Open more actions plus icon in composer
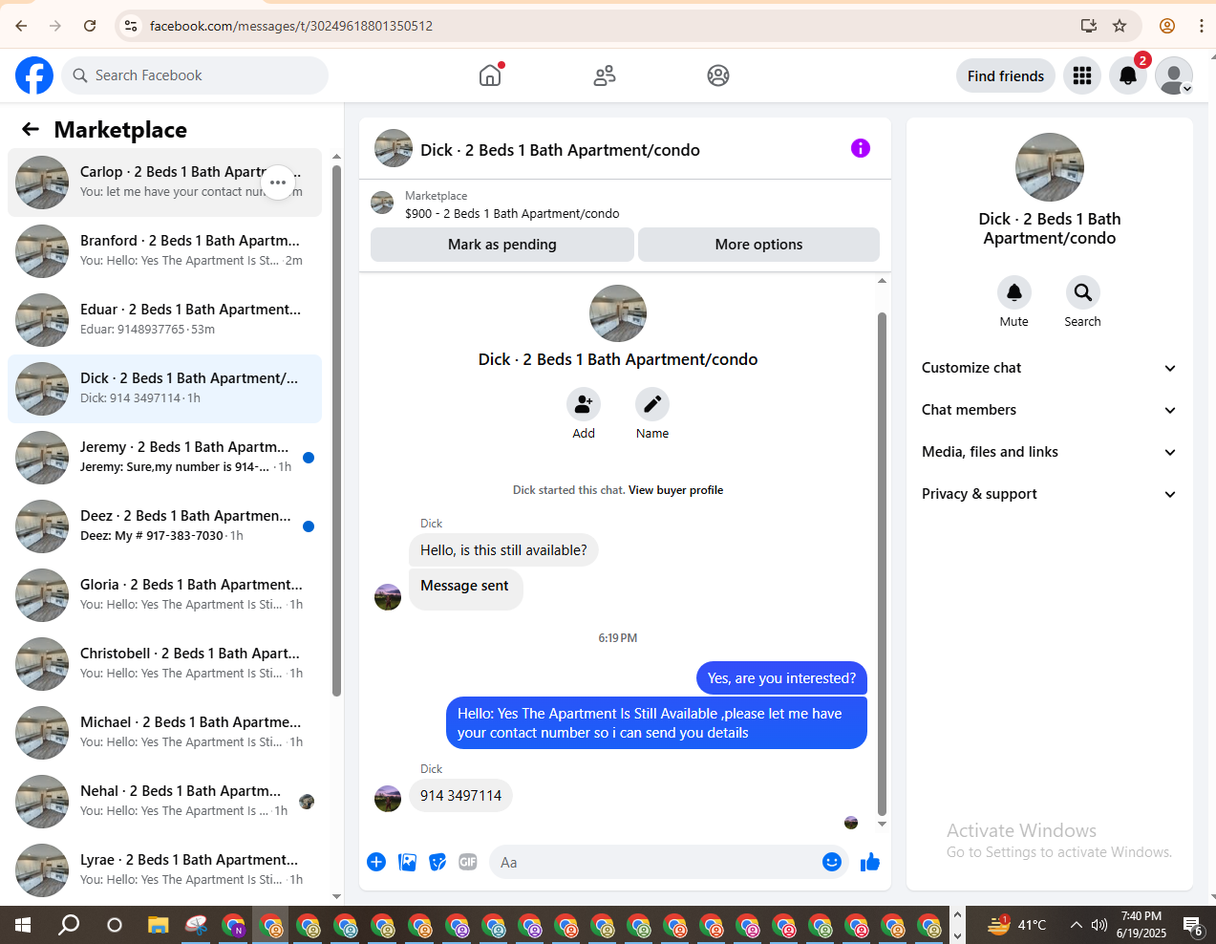This screenshot has width=1216, height=944. point(376,862)
